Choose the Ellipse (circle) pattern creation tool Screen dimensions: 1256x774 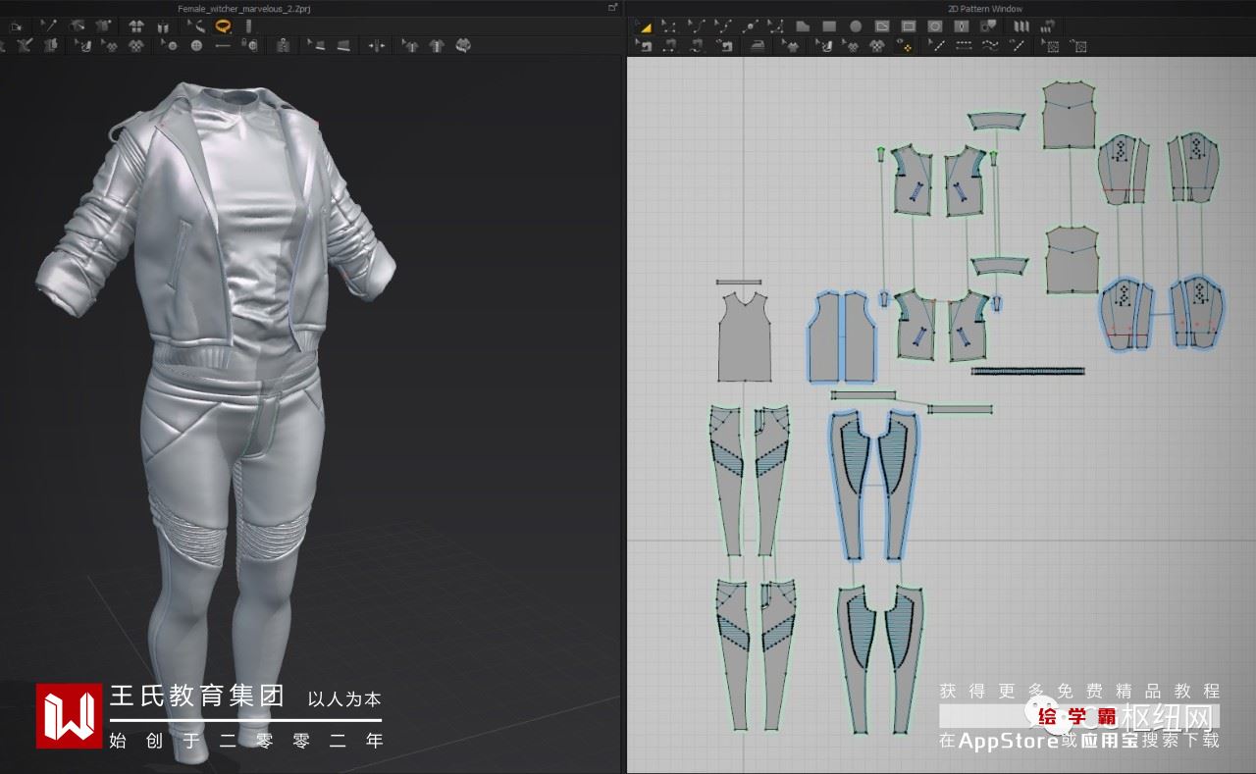click(x=856, y=26)
